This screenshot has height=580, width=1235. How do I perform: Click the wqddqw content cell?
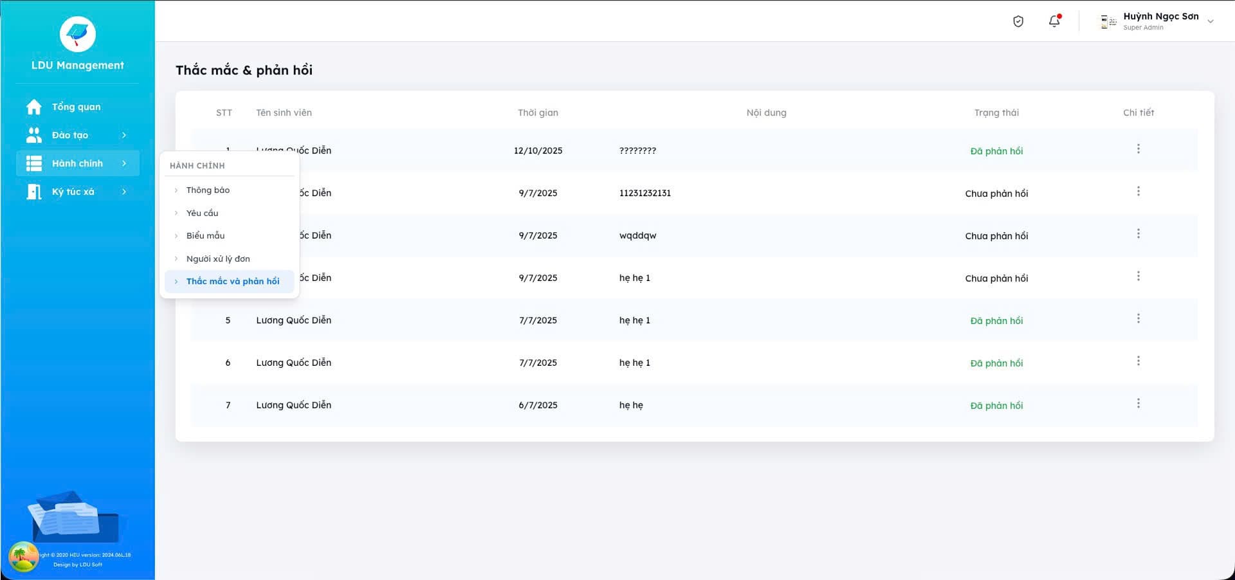[637, 235]
